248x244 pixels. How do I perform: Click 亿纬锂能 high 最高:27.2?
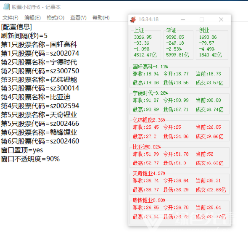[x=144, y=137]
